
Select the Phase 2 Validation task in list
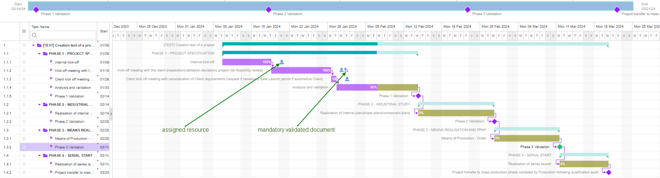pos(69,122)
